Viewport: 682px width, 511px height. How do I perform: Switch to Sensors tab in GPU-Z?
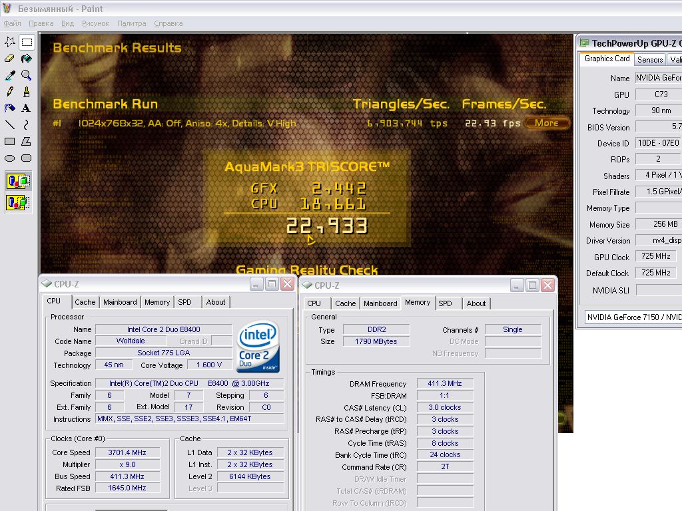[650, 59]
